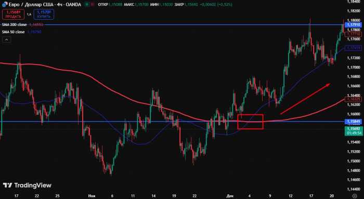The image size is (364, 199).
Task: Click the SMA 50 value 1,15790
Action: tap(34, 32)
